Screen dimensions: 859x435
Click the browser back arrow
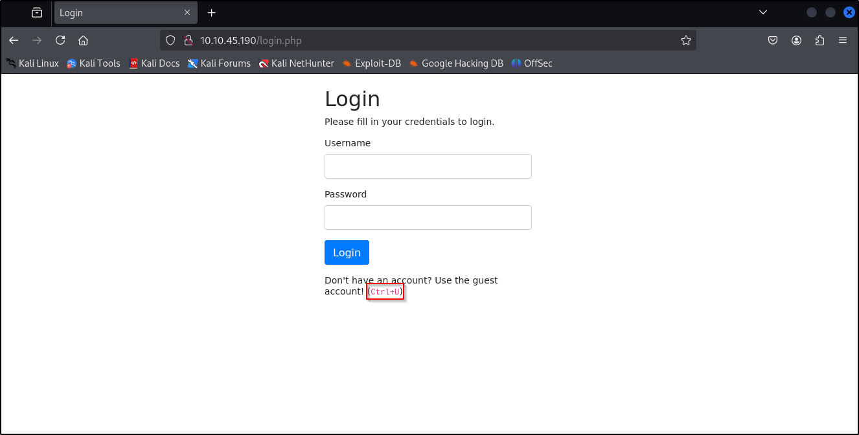click(14, 40)
